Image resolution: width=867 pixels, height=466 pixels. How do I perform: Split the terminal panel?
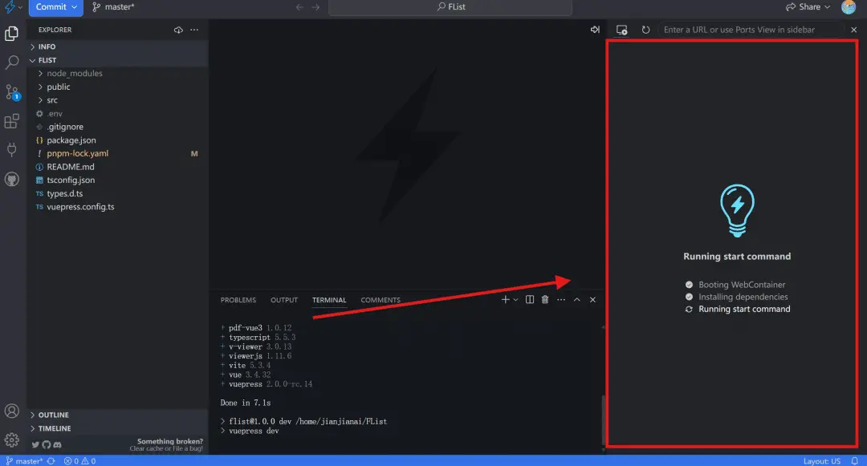pos(530,300)
